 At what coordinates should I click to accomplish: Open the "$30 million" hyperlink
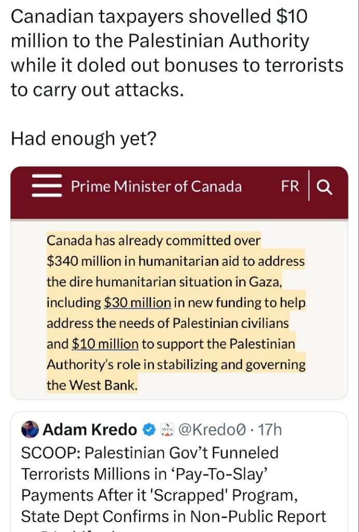tap(137, 302)
